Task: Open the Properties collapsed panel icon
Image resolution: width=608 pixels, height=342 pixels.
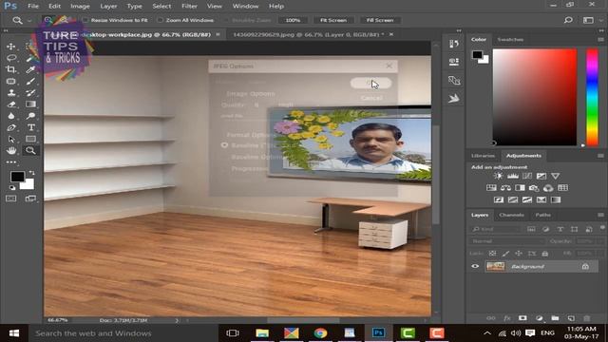Action: pos(454,62)
